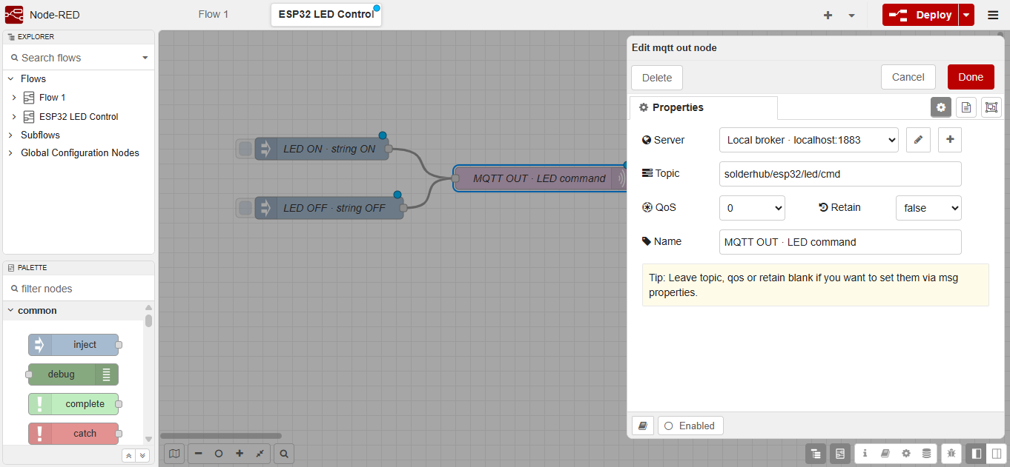Show node description document icon tab

966,107
